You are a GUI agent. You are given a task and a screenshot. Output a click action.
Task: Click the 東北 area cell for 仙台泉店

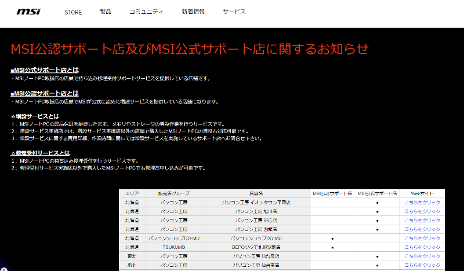pos(132,256)
